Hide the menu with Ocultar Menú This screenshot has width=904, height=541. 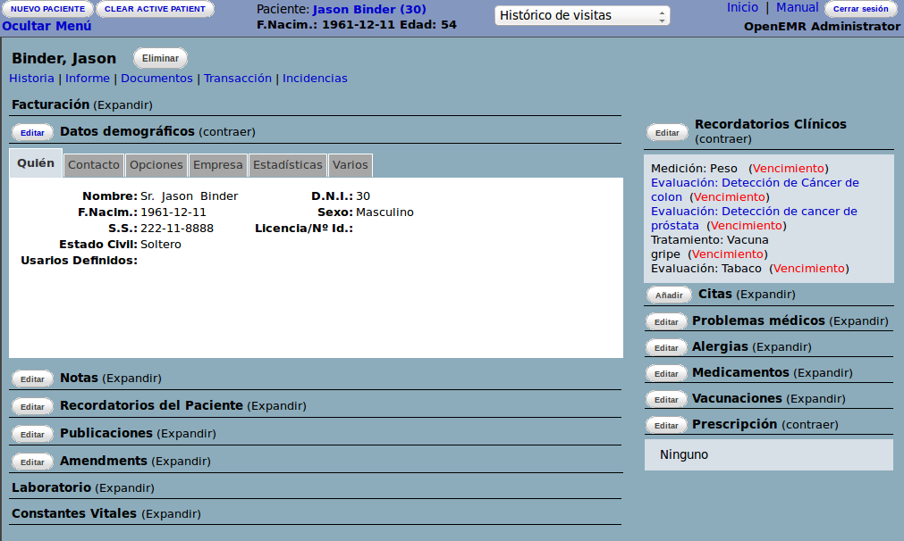(x=46, y=26)
